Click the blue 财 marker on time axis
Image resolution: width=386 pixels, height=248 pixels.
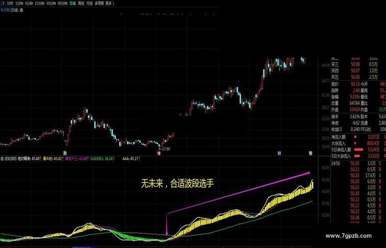coord(279,153)
